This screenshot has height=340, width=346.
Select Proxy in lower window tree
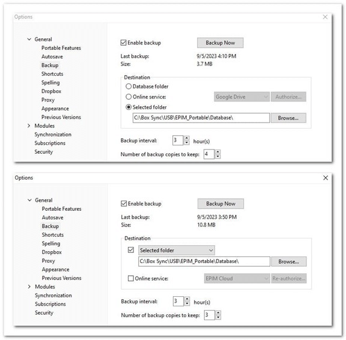click(48, 261)
